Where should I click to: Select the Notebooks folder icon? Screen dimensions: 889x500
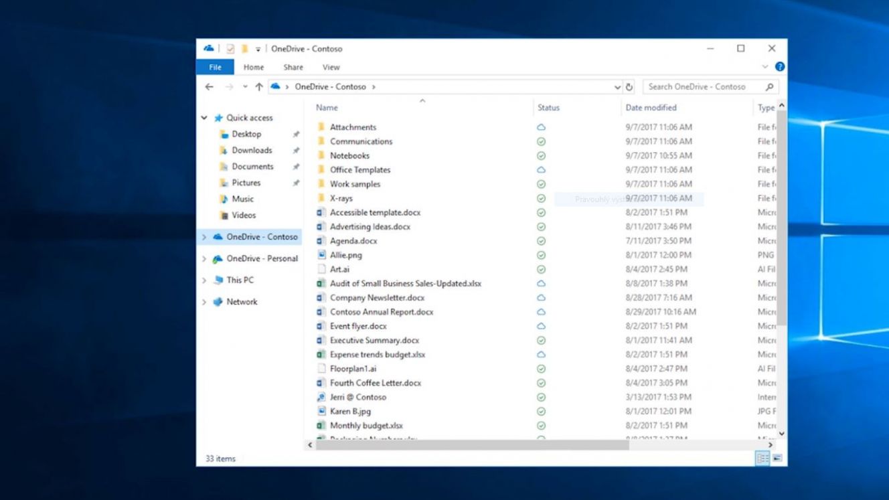[x=321, y=155]
